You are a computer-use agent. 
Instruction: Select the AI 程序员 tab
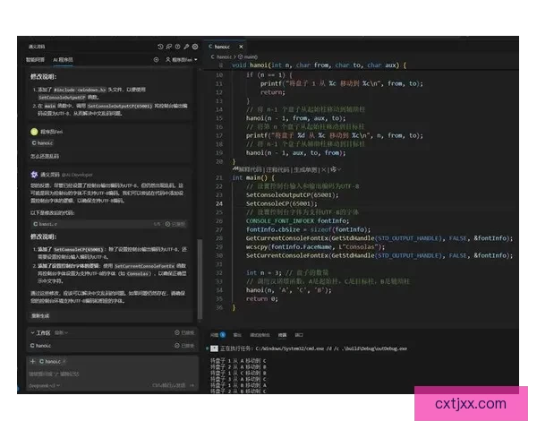click(63, 59)
